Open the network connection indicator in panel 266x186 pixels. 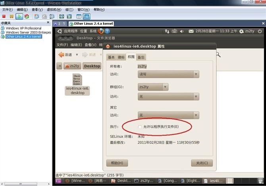tap(167, 31)
